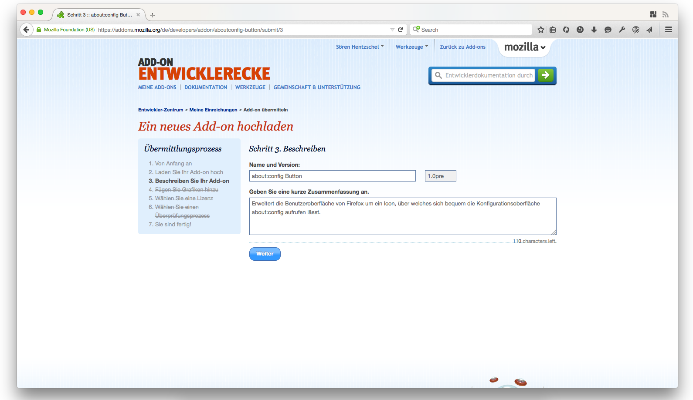693x400 pixels.
Task: Expand the Sören Hentzschel user menu
Action: coord(360,47)
